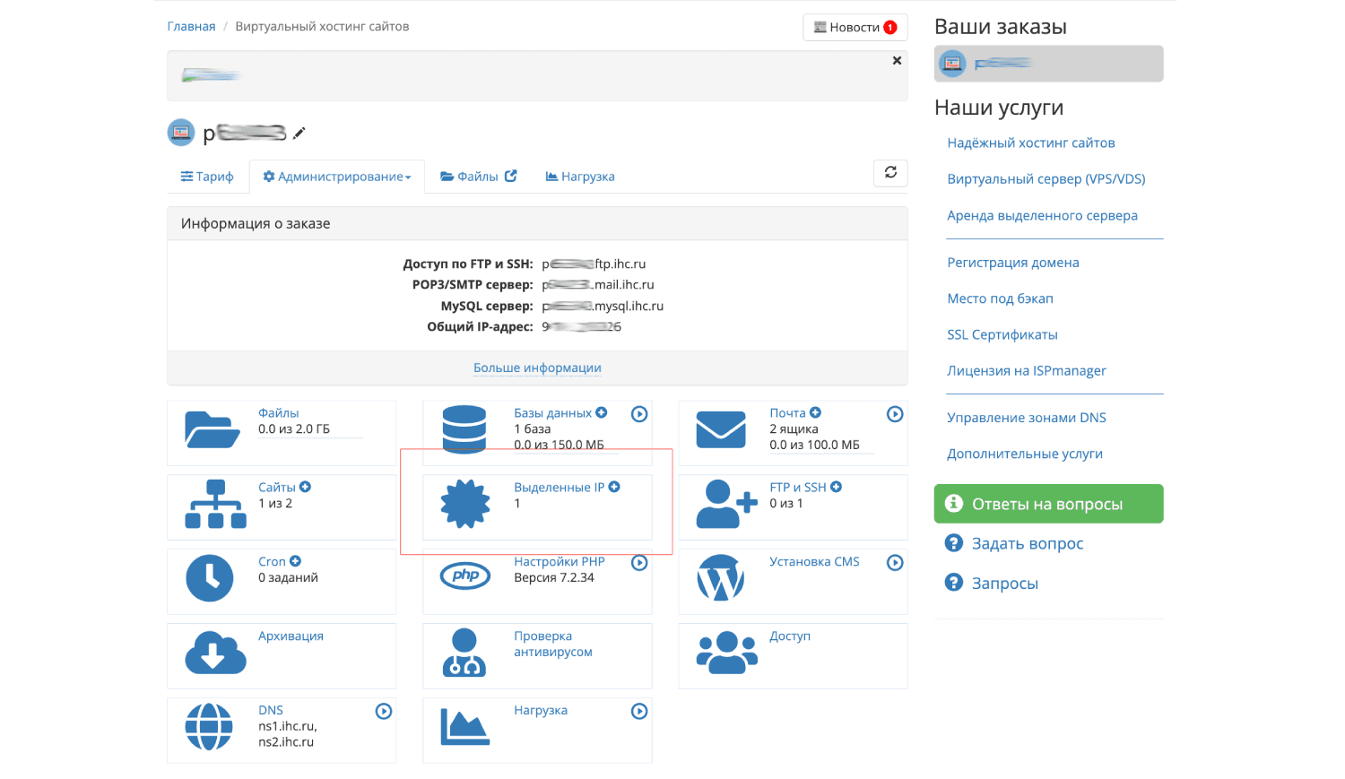Open SSL Сертификаты link
The width and height of the screenshot is (1345, 779).
(x=1002, y=334)
